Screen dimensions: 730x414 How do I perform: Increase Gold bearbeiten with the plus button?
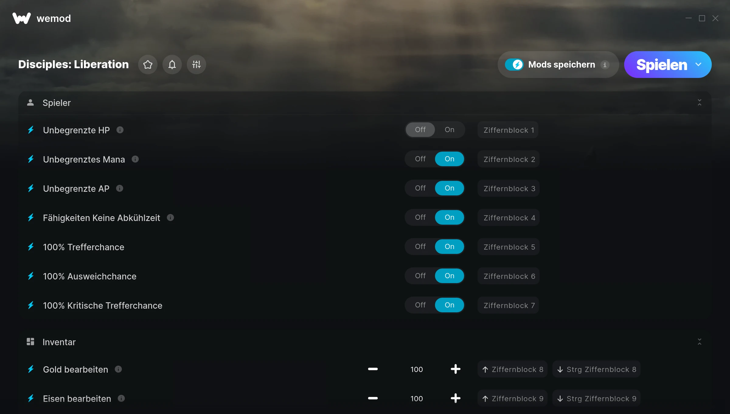(x=456, y=369)
